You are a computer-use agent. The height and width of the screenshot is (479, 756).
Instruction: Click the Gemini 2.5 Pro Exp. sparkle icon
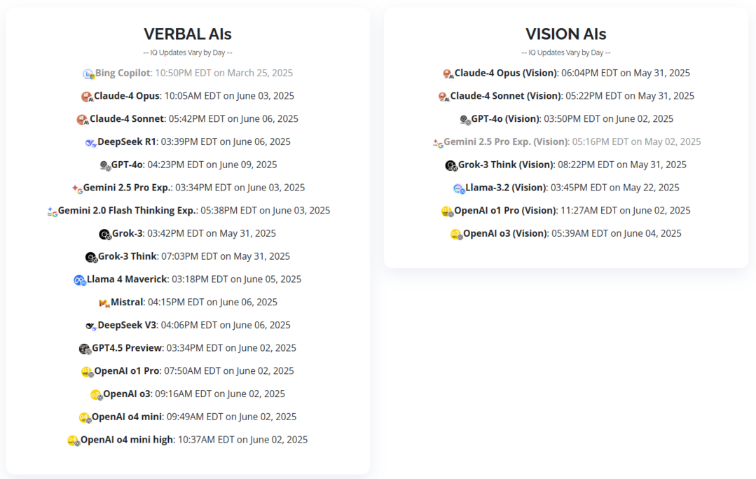click(x=77, y=188)
